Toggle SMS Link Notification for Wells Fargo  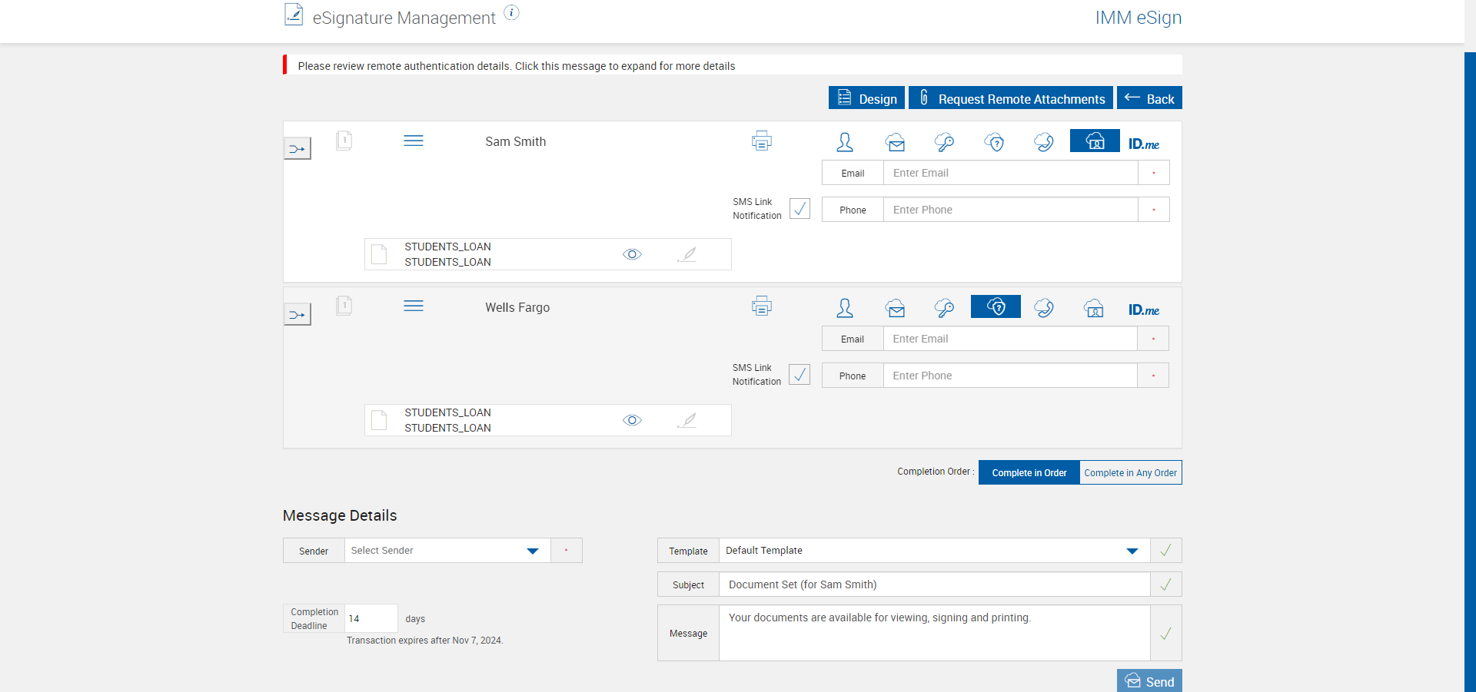[x=799, y=375]
